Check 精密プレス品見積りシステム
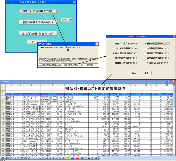Image resolution: width=176 pixels, height=161 pixels. (x=113, y=43)
